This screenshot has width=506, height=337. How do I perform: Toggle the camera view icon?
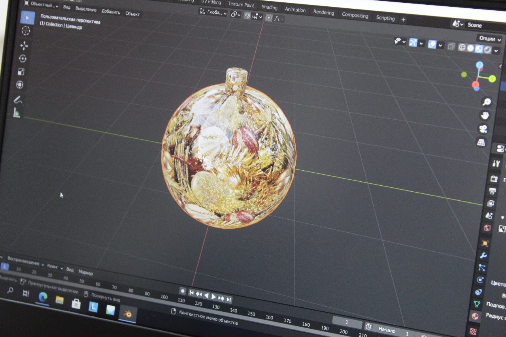pyautogui.click(x=483, y=129)
